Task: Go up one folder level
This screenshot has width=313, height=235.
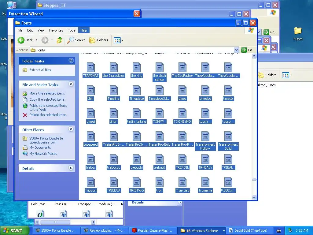Action: [x=60, y=40]
